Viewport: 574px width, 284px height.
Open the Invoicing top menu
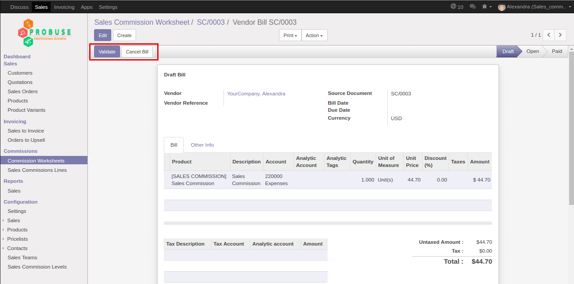64,7
